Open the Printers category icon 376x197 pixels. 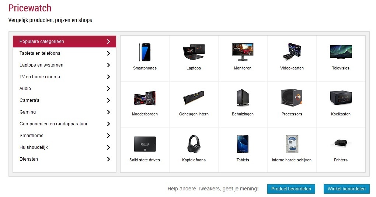(x=341, y=143)
